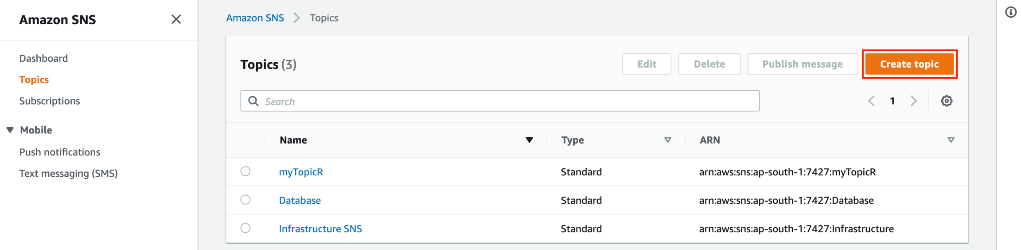Screen dimensions: 1021x250
Task: Click Standard type in Database row
Action: 581,200
